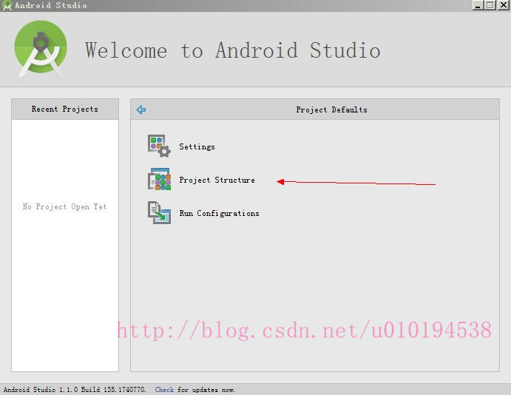This screenshot has width=511, height=395.
Task: Click the No Project Open Yet text
Action: (x=64, y=206)
